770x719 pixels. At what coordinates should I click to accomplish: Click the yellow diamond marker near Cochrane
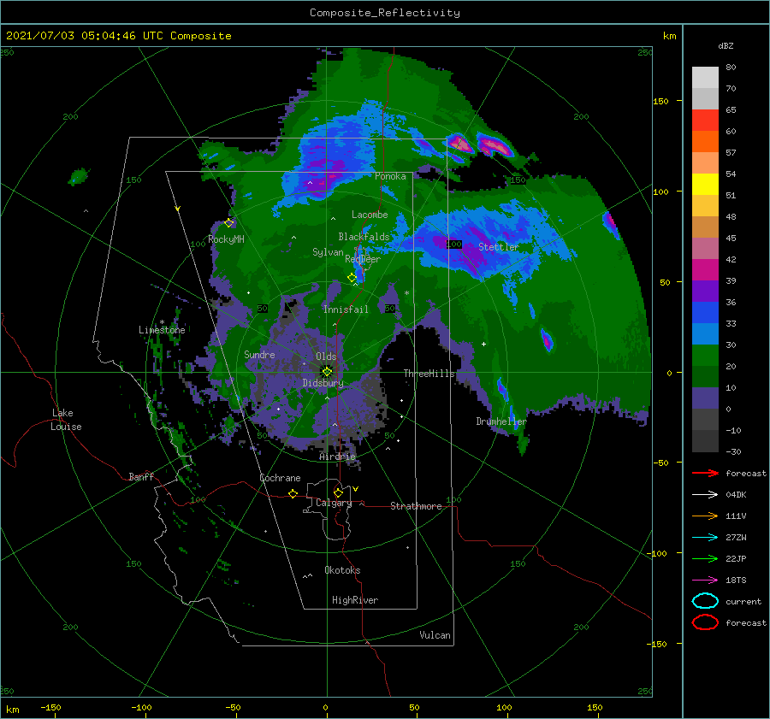pyautogui.click(x=293, y=493)
